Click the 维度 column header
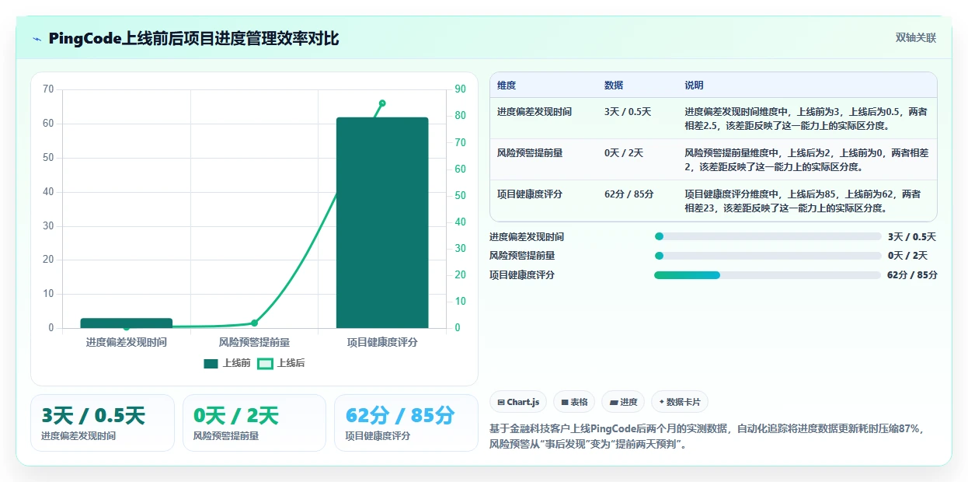The height and width of the screenshot is (482, 968). [x=507, y=86]
